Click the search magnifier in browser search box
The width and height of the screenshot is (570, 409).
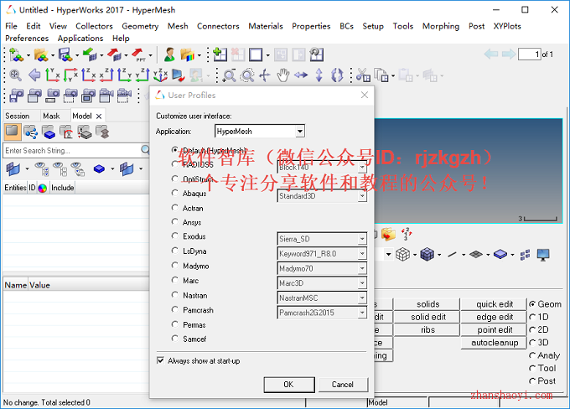pyautogui.click(x=145, y=150)
